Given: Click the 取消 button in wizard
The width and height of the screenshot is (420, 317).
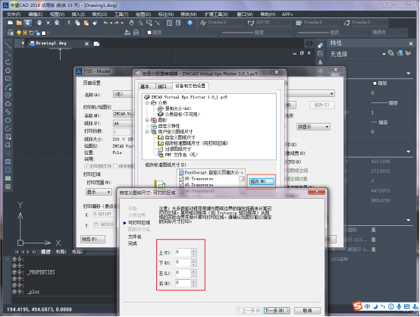Looking at the screenshot, I should (307, 310).
